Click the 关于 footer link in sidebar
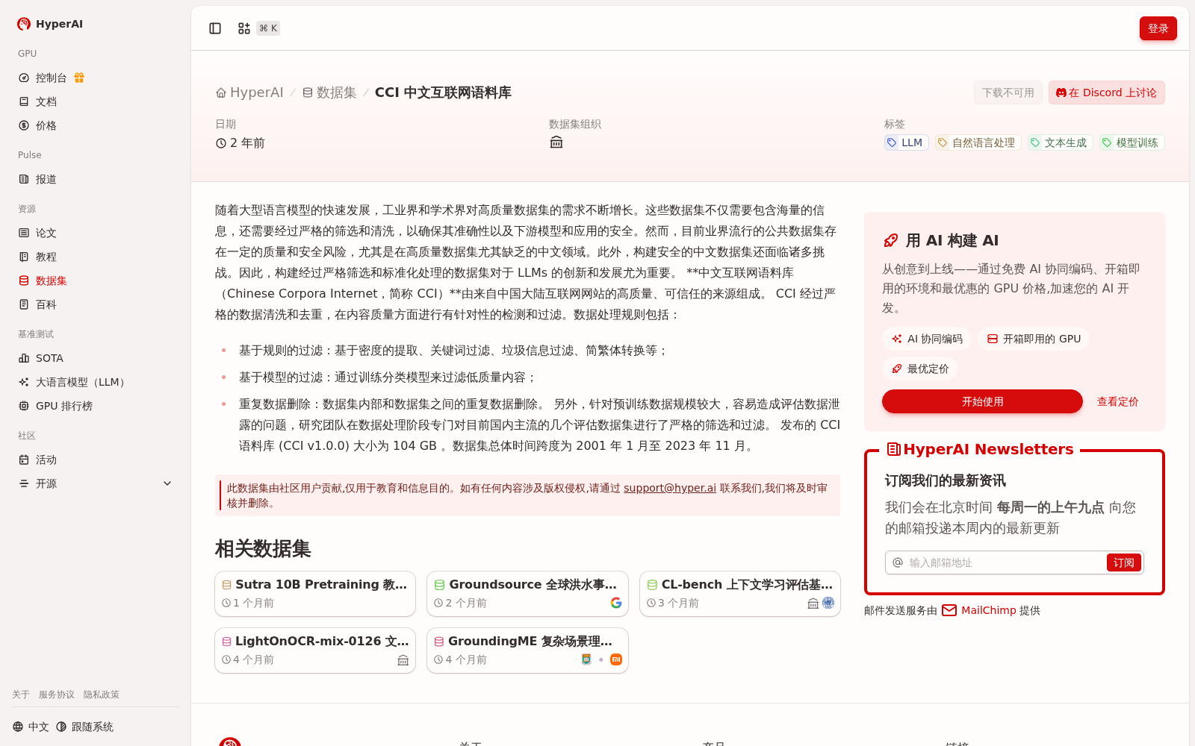The height and width of the screenshot is (746, 1195). (21, 695)
